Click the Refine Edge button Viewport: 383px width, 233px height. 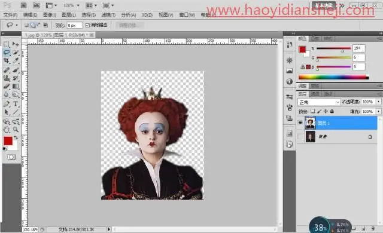pos(129,25)
